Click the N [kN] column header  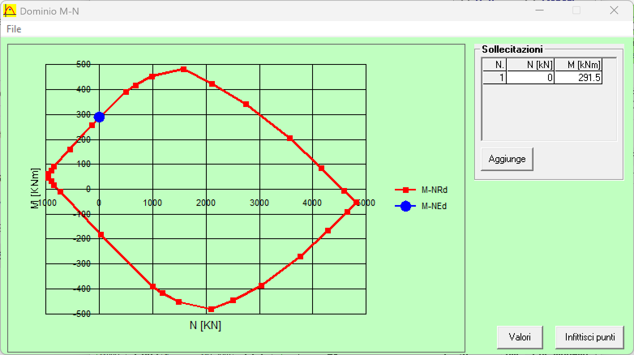pos(530,65)
